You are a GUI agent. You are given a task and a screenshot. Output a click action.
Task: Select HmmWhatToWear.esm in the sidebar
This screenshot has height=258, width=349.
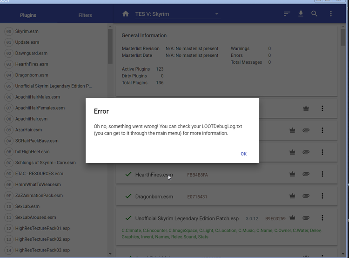(x=54, y=184)
